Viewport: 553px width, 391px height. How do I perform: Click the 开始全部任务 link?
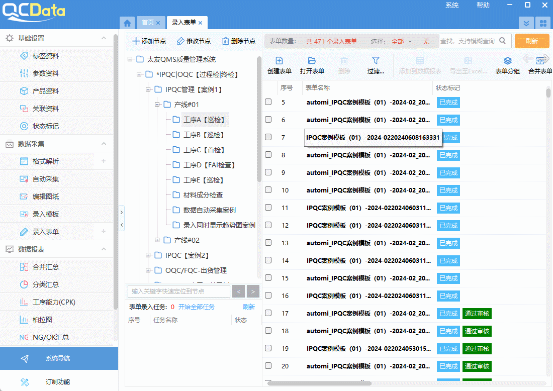[196, 307]
